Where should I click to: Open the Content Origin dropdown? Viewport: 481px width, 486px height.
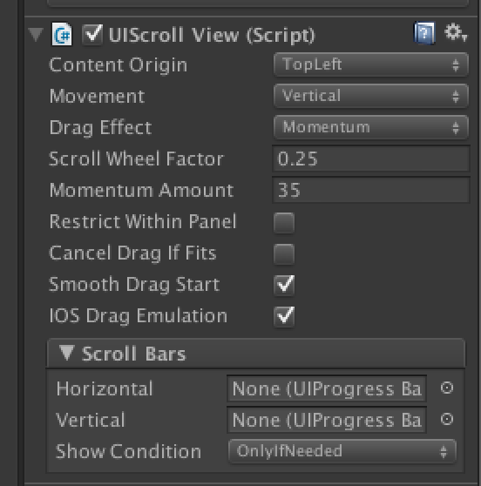click(x=371, y=64)
